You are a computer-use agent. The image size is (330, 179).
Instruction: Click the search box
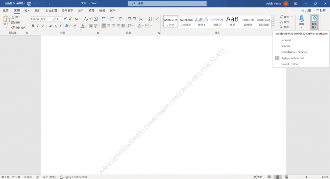click(167, 4)
